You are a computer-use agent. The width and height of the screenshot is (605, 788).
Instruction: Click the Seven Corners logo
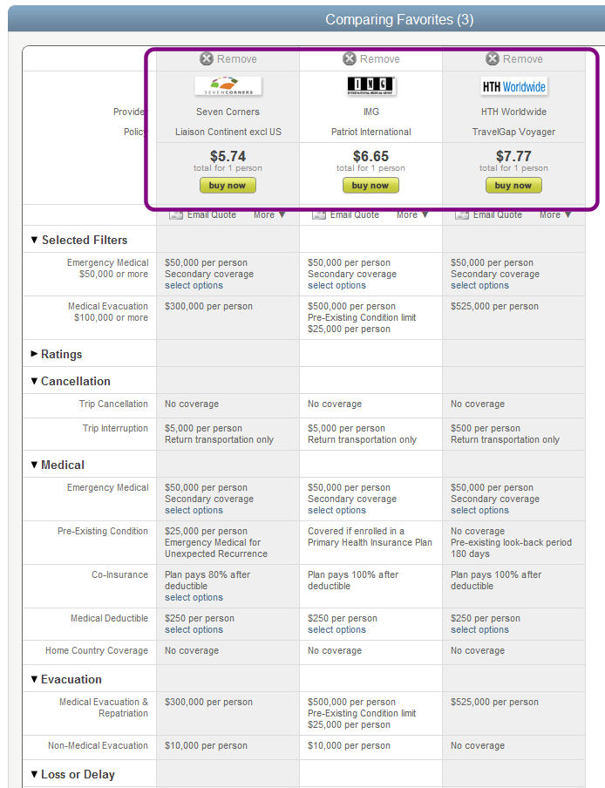[228, 86]
